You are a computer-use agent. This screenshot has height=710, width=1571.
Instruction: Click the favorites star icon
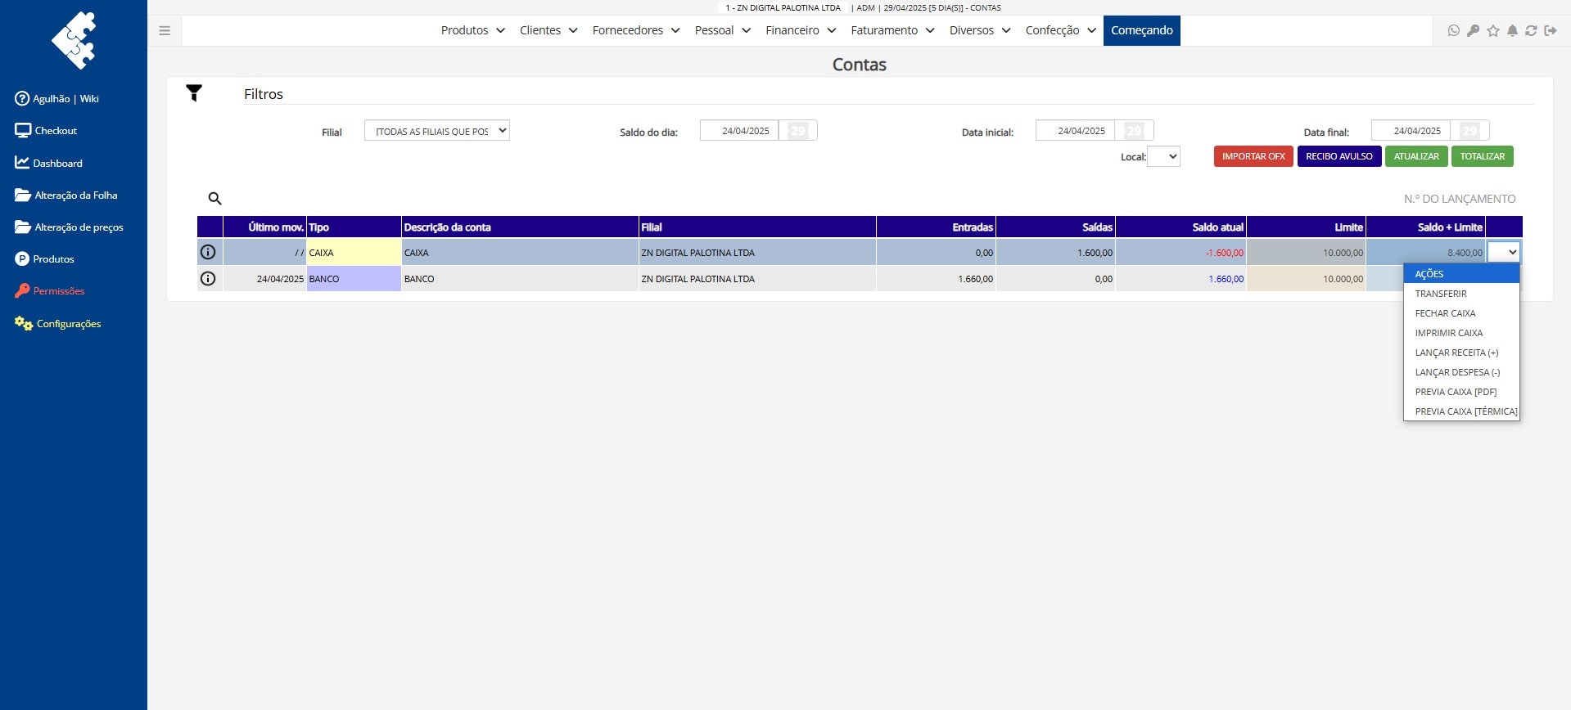pos(1493,30)
